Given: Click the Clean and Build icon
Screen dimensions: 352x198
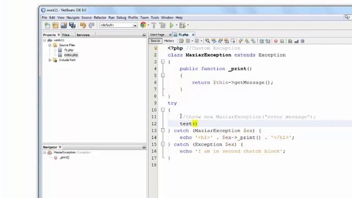Looking at the screenshot, I should pos(162,25).
